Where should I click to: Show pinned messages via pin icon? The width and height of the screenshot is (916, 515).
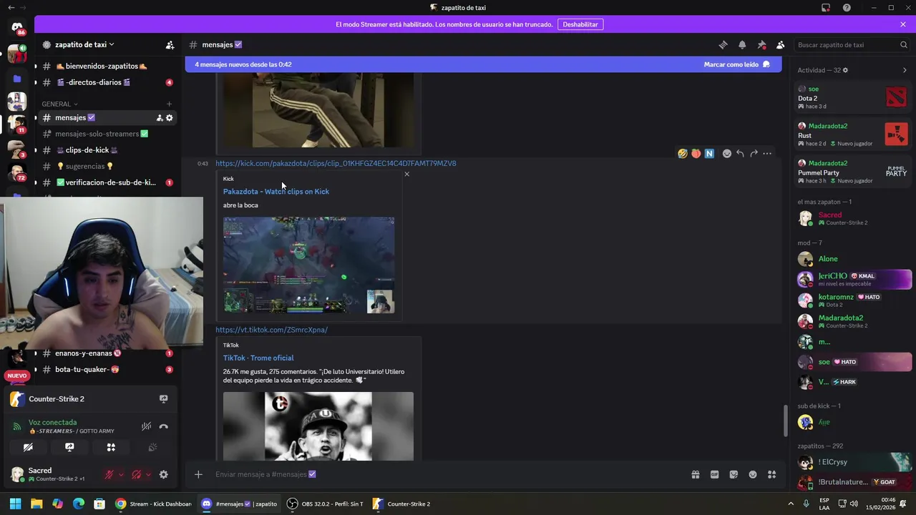tap(761, 44)
